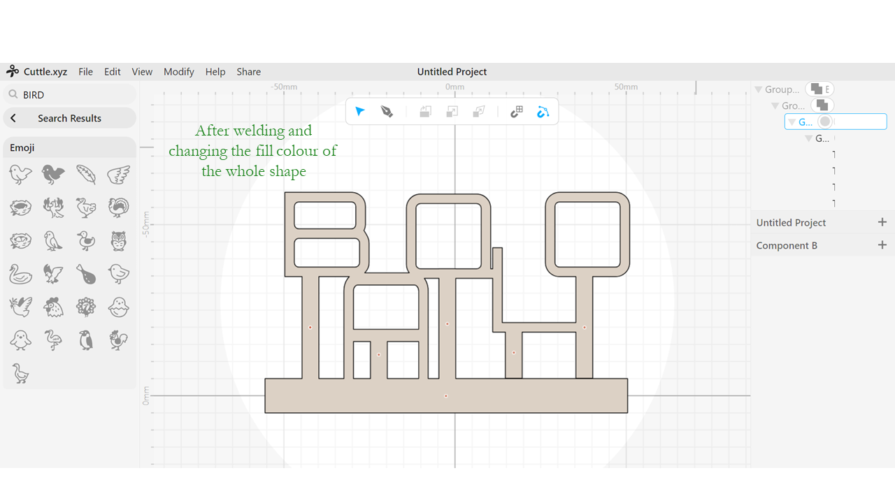Insert the dodo emoji
Viewport: 895px width, 503px height.
pos(86,207)
